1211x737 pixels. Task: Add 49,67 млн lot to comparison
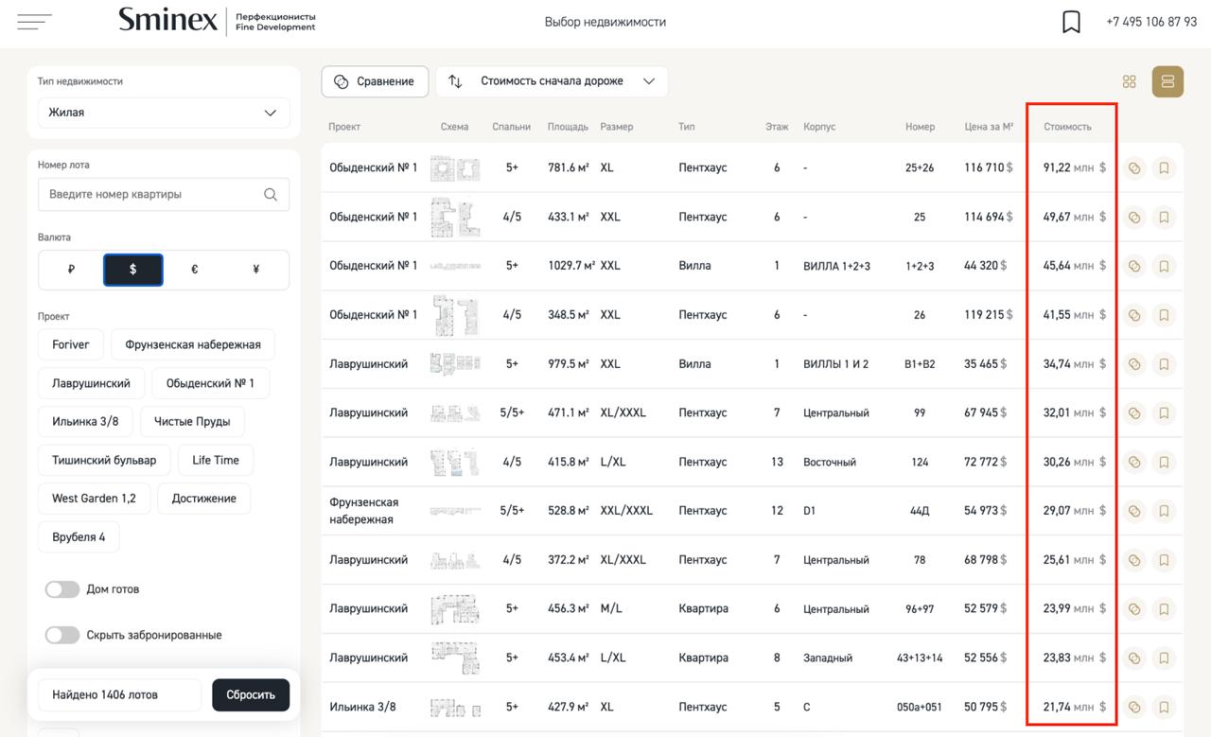coord(1134,218)
